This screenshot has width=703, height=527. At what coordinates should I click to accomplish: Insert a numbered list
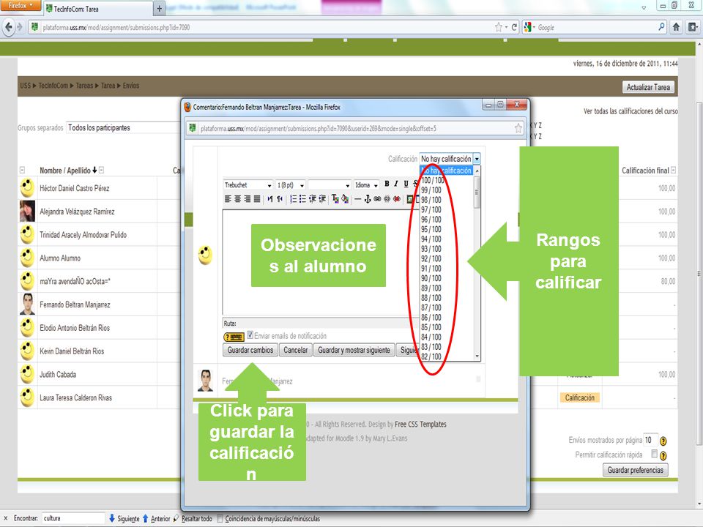click(x=293, y=198)
